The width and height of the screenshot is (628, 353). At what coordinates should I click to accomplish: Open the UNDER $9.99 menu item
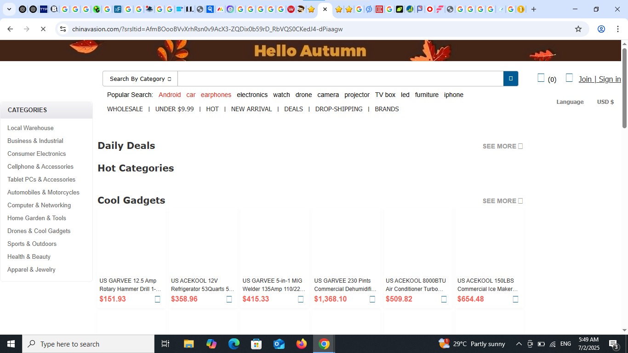click(175, 109)
